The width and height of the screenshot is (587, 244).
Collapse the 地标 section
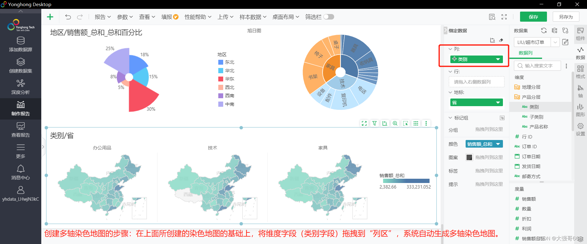(450, 92)
